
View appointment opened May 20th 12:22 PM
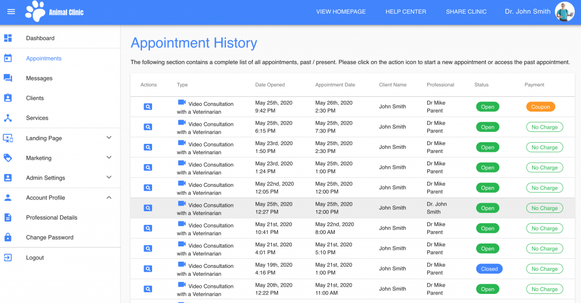click(148, 289)
